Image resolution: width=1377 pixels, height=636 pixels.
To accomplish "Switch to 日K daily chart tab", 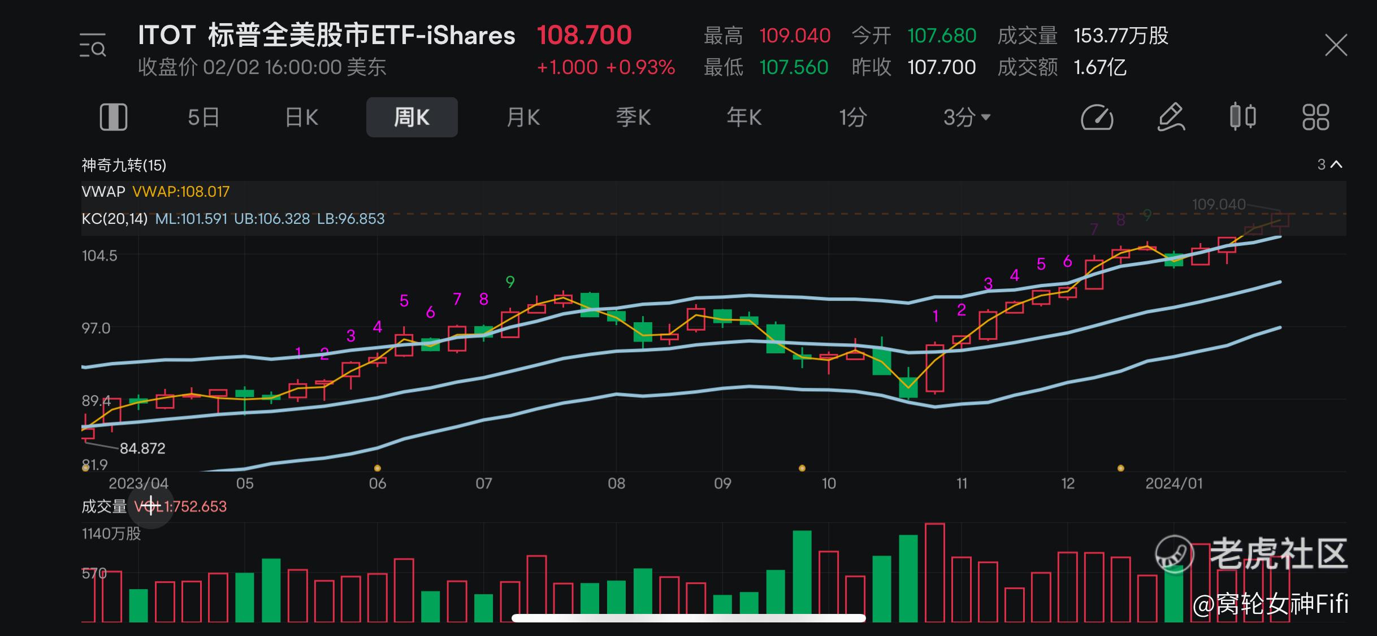I will pyautogui.click(x=302, y=118).
